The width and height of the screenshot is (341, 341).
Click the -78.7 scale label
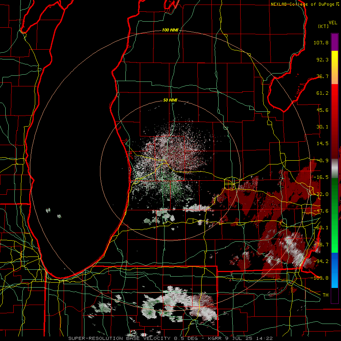tap(321, 245)
